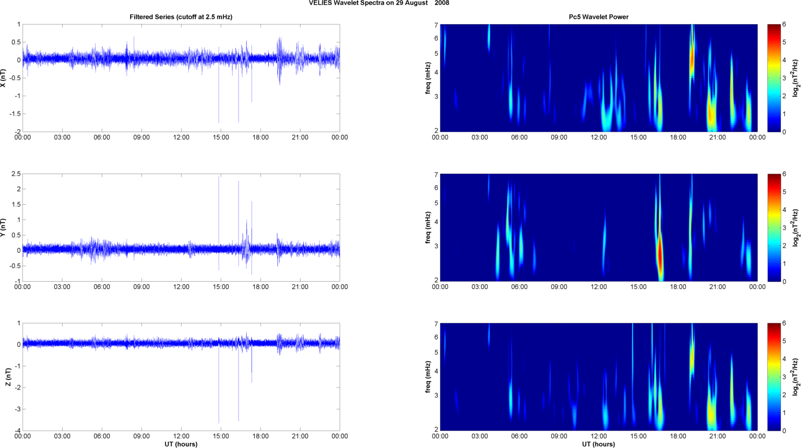Click the 'Y (nT)' axis label
Screen dimensions: 801x448
4,227
